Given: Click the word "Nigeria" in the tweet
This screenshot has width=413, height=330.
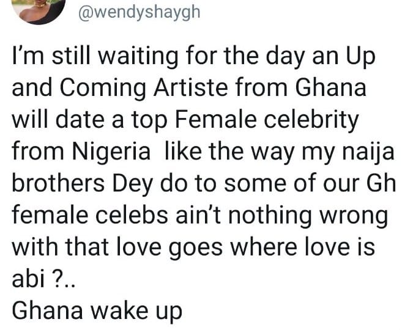Looking at the screenshot, I should point(112,153).
